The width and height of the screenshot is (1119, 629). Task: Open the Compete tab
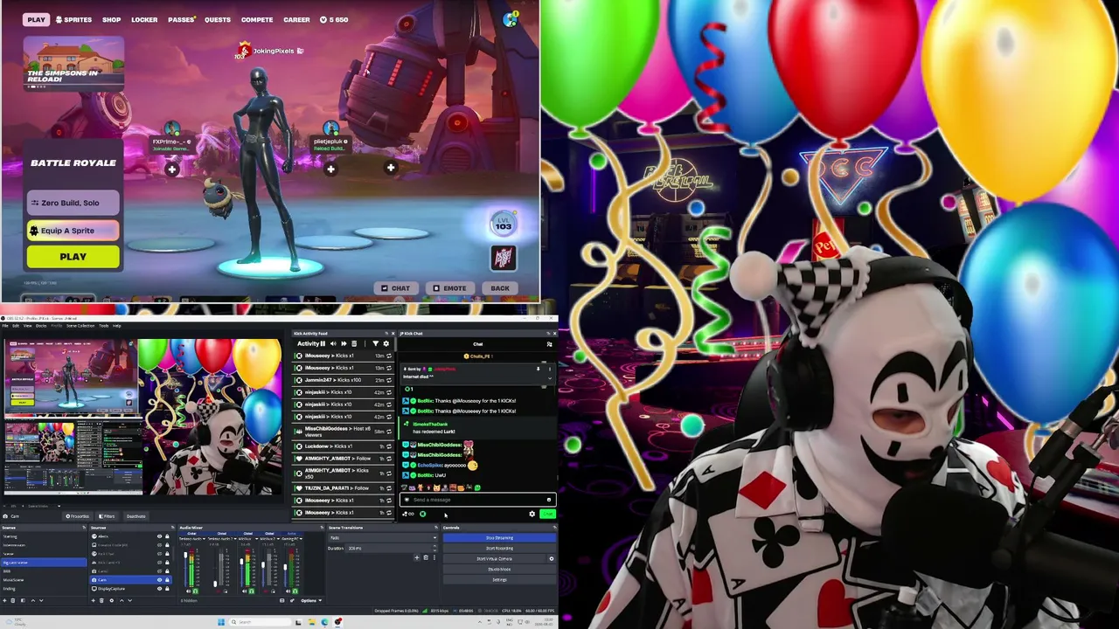tap(257, 19)
